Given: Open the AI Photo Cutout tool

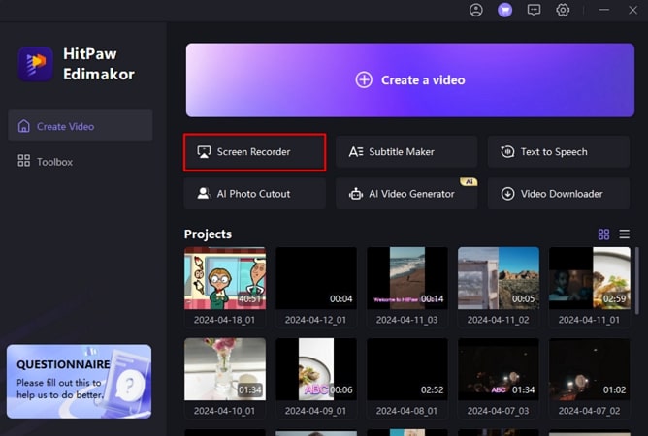Looking at the screenshot, I should coord(254,194).
